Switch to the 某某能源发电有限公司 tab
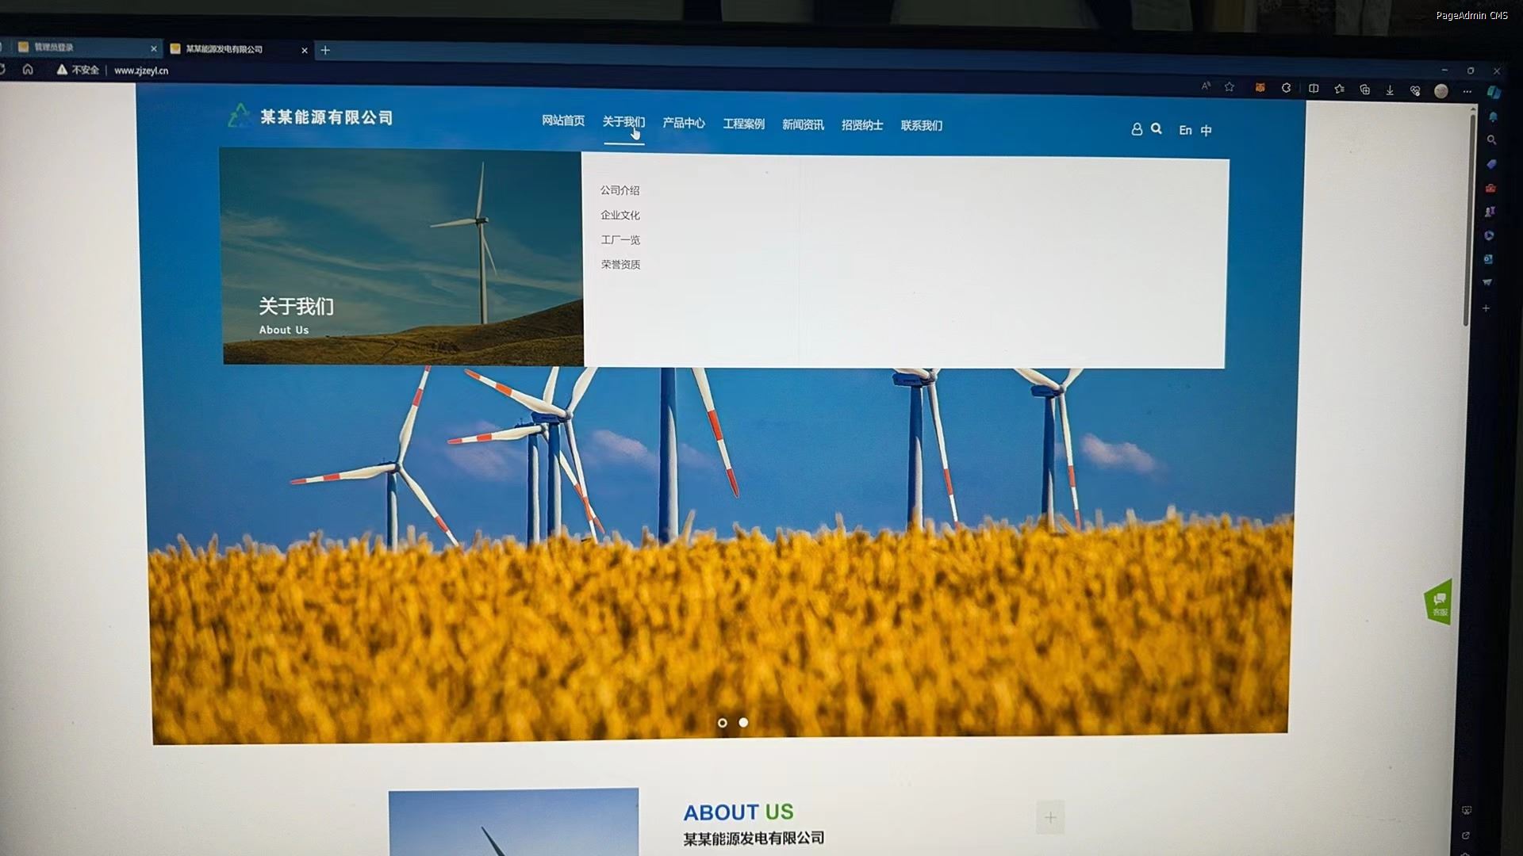This screenshot has height=856, width=1523. 238,49
